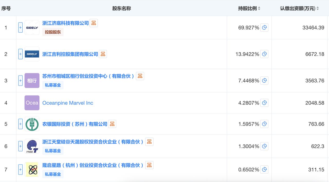The width and height of the screenshot is (329, 182).
Task: Select the 4.2807% shareholding value
Action: [249, 103]
